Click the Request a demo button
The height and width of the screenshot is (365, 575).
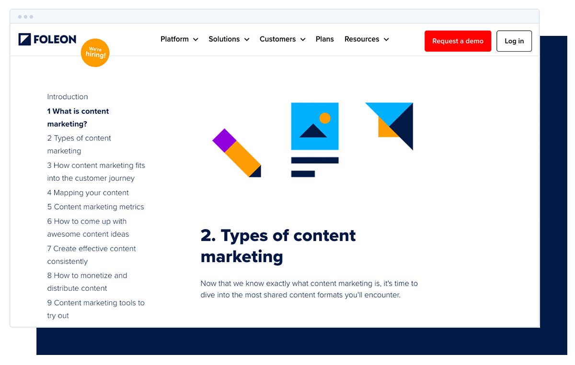point(458,41)
